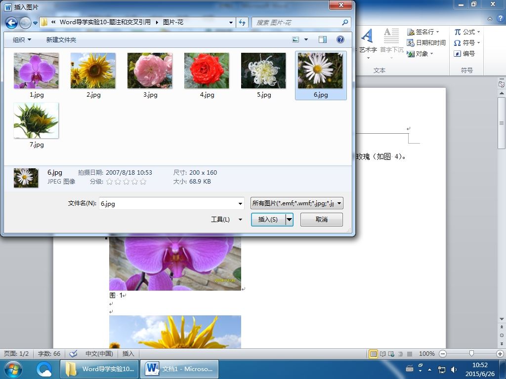The image size is (506, 379).
Task: Switch to Web Layout view
Action: [391, 354]
